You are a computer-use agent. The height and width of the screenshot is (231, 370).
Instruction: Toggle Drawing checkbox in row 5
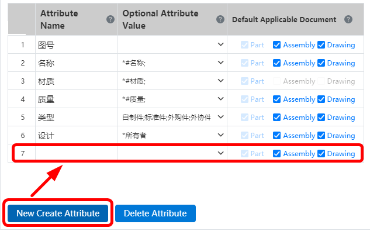pos(321,118)
